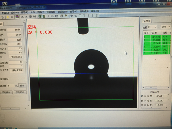Open the maximum pass angle dropdown showing 180
The width and height of the screenshot is (172, 129).
tap(165, 27)
